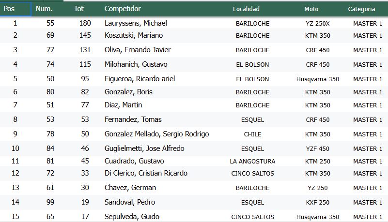The height and width of the screenshot is (222, 388).
Task: Sort by the Num. column header
Action: [x=44, y=9]
